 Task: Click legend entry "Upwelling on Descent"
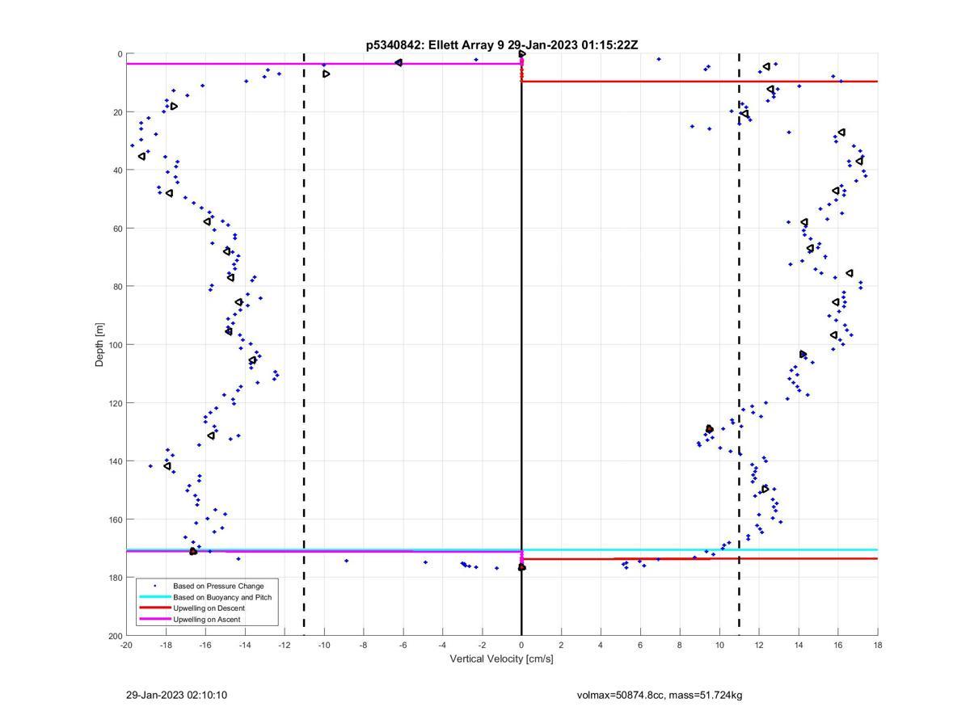(209, 608)
